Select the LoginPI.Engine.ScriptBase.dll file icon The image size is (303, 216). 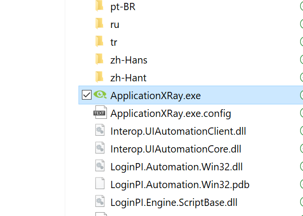click(100, 201)
